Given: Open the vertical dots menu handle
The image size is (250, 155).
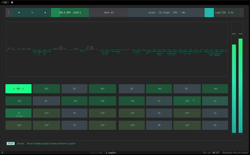Looking at the screenshot, I should pos(9,12).
